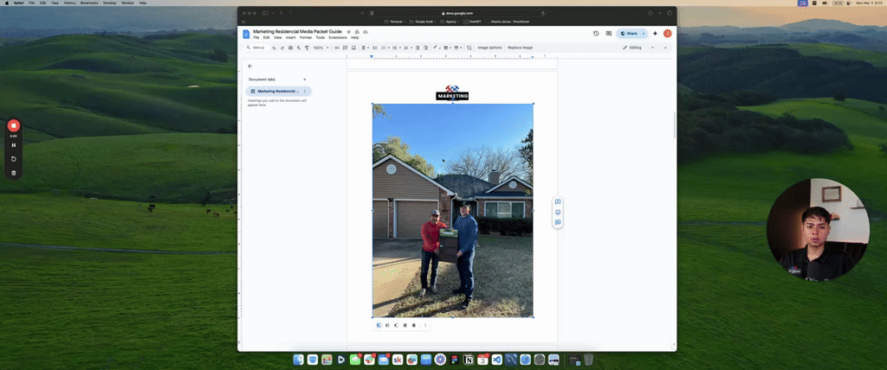Open the Bulleted list dropdown

click(396, 48)
